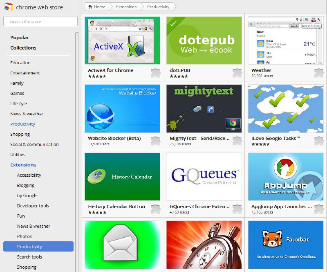The width and height of the screenshot is (327, 272).
Task: Open the ActiveX for Chrome thumbnail
Action: pyautogui.click(x=122, y=40)
